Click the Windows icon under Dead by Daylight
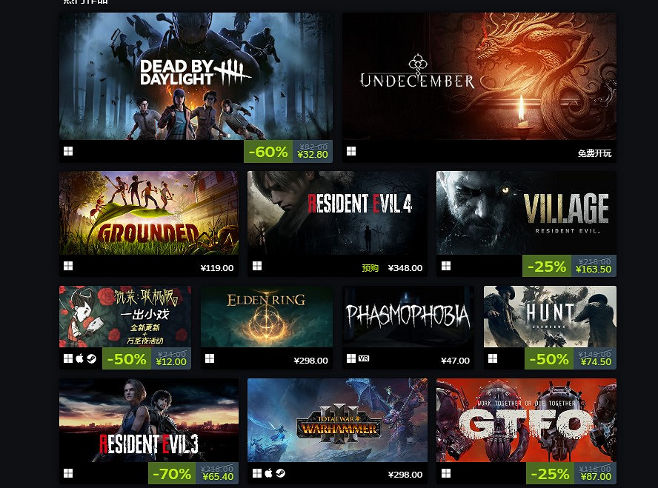The height and width of the screenshot is (488, 658). [68, 151]
